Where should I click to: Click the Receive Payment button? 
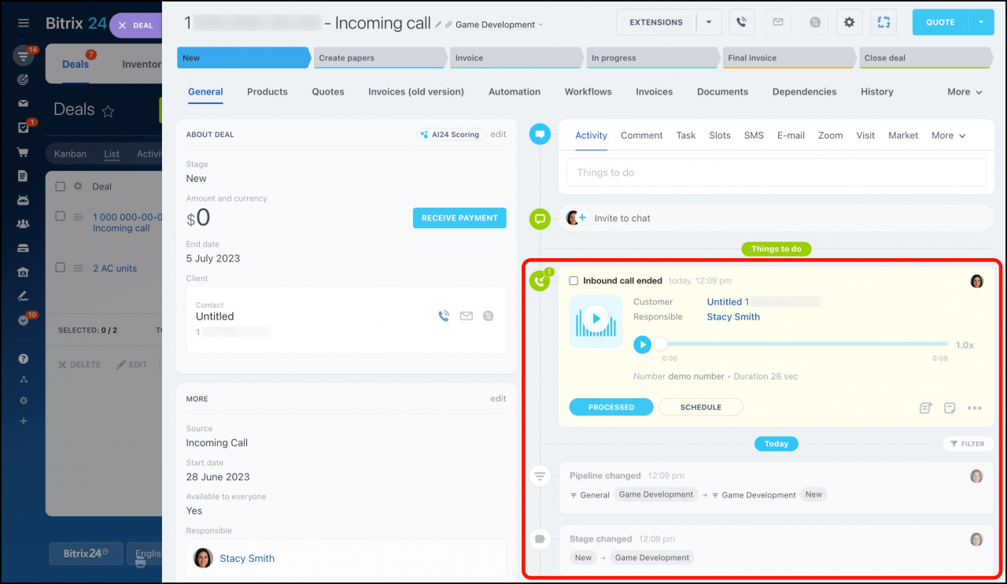click(x=459, y=218)
